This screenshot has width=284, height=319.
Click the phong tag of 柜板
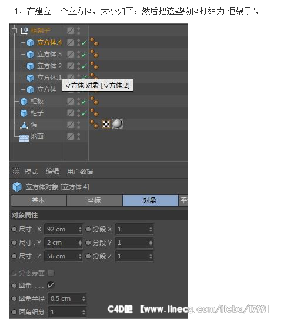tap(94, 101)
